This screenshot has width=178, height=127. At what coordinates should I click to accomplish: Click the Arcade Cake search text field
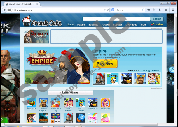(116, 19)
